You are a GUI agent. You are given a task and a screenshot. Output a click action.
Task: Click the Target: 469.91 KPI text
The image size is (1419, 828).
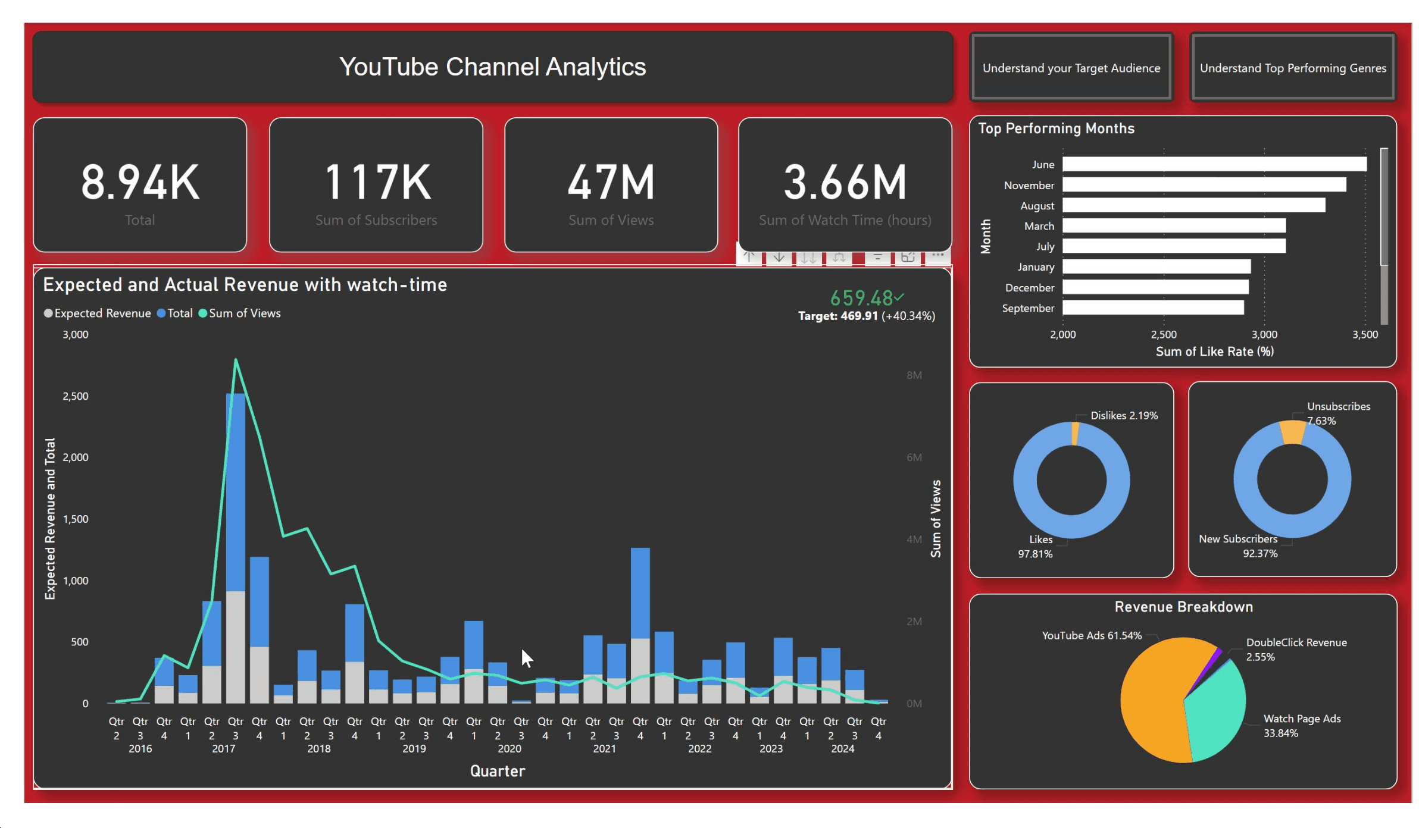click(838, 316)
